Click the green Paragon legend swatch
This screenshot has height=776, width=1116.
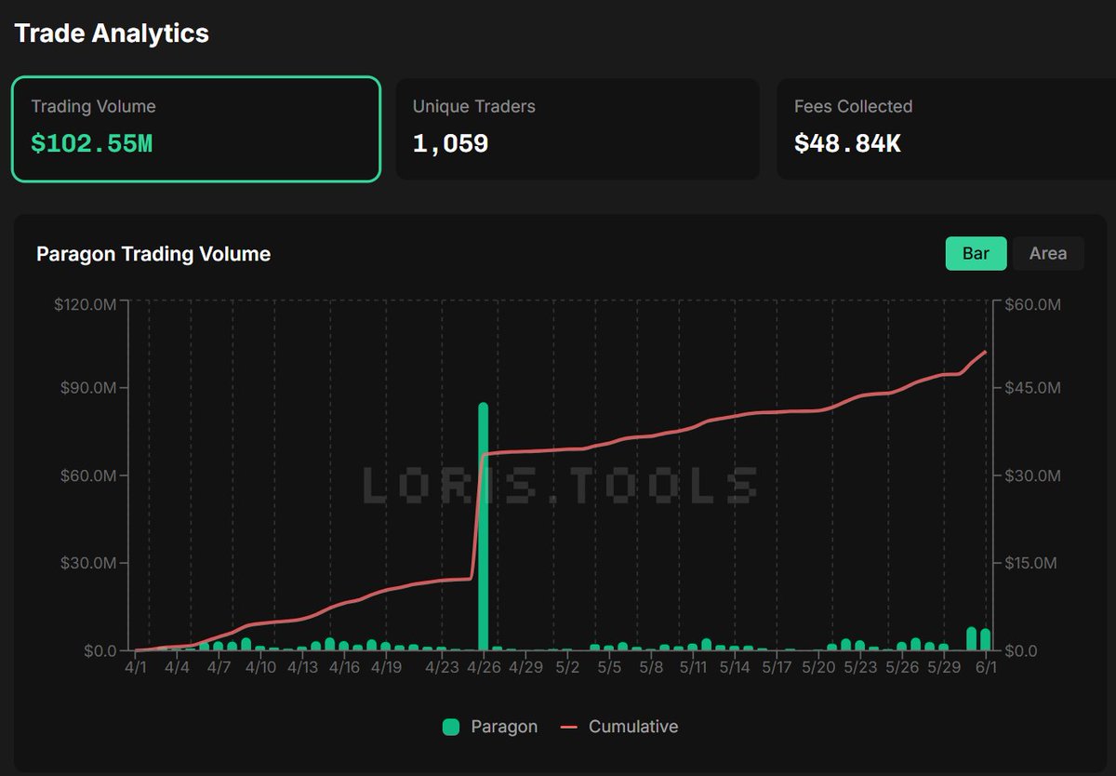[451, 728]
